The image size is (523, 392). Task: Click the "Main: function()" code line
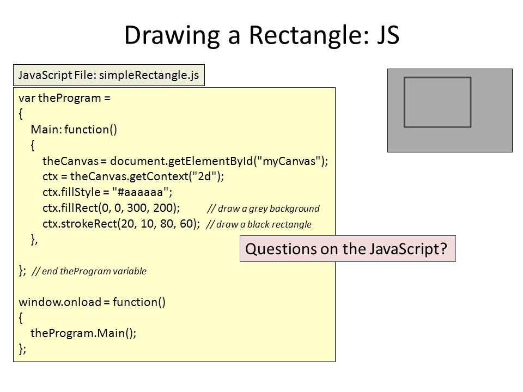(x=74, y=130)
